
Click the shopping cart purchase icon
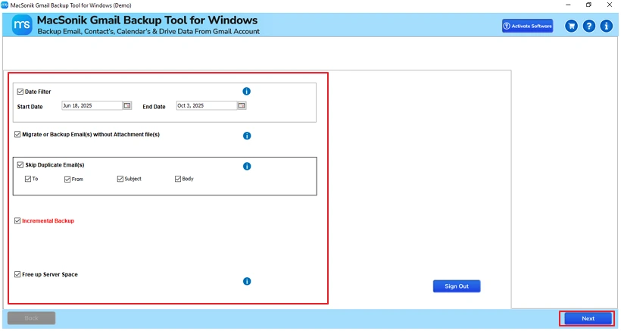coord(572,26)
